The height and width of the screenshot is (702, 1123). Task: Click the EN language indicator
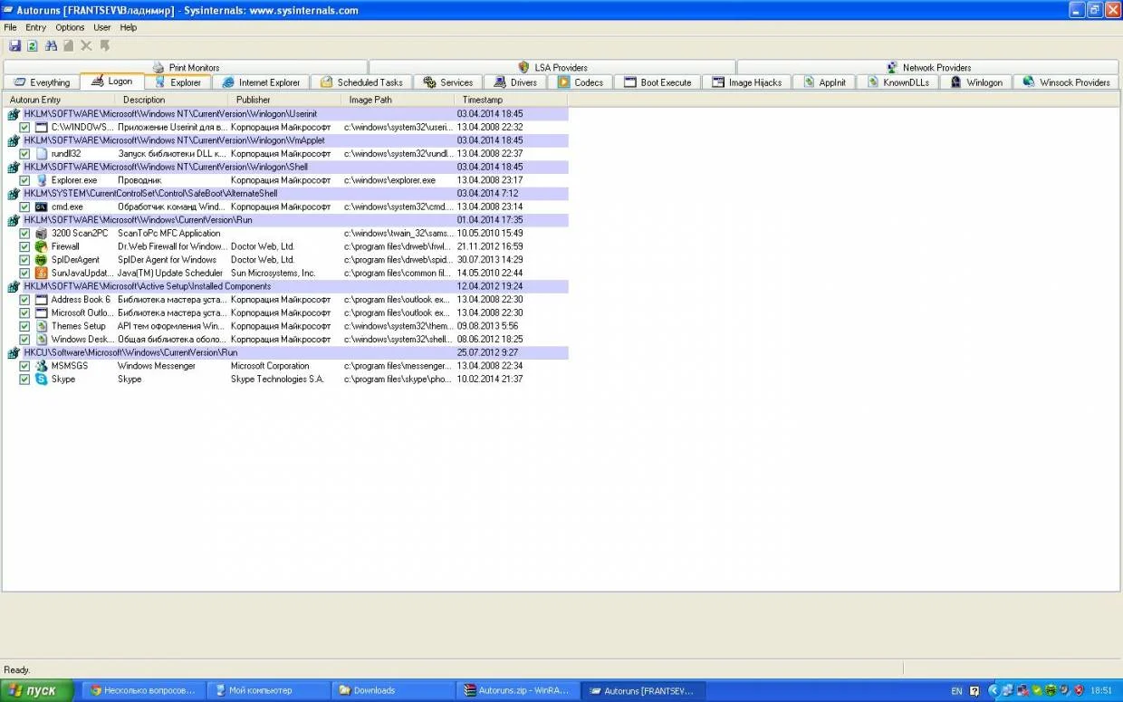pyautogui.click(x=956, y=691)
